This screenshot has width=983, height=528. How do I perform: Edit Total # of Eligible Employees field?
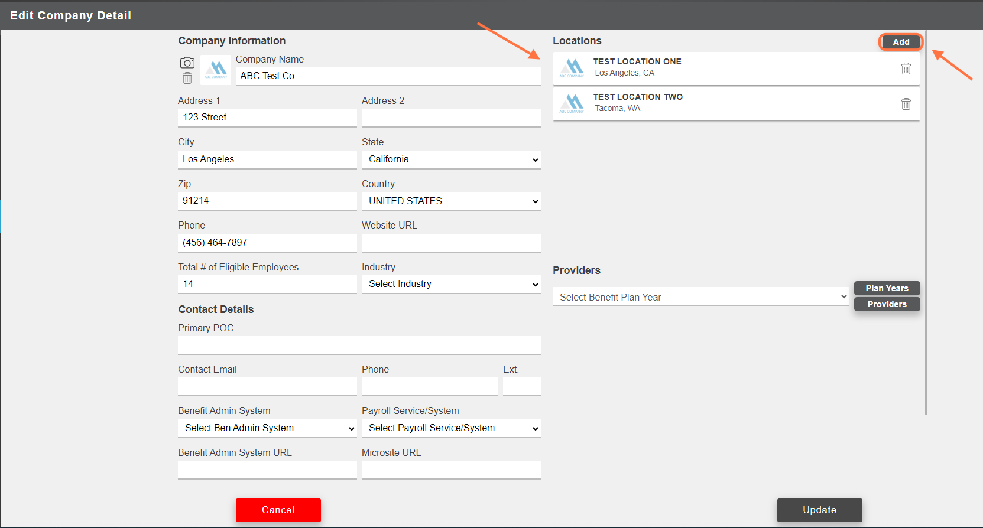click(x=267, y=284)
